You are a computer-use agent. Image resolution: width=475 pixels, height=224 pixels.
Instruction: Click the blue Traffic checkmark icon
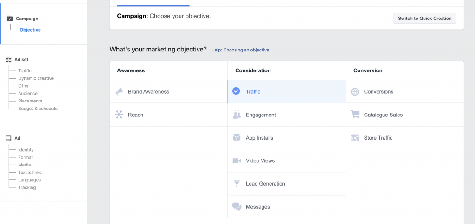point(236,91)
